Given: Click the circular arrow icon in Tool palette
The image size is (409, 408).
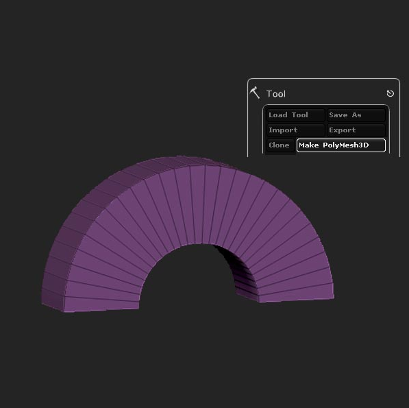Looking at the screenshot, I should point(391,93).
